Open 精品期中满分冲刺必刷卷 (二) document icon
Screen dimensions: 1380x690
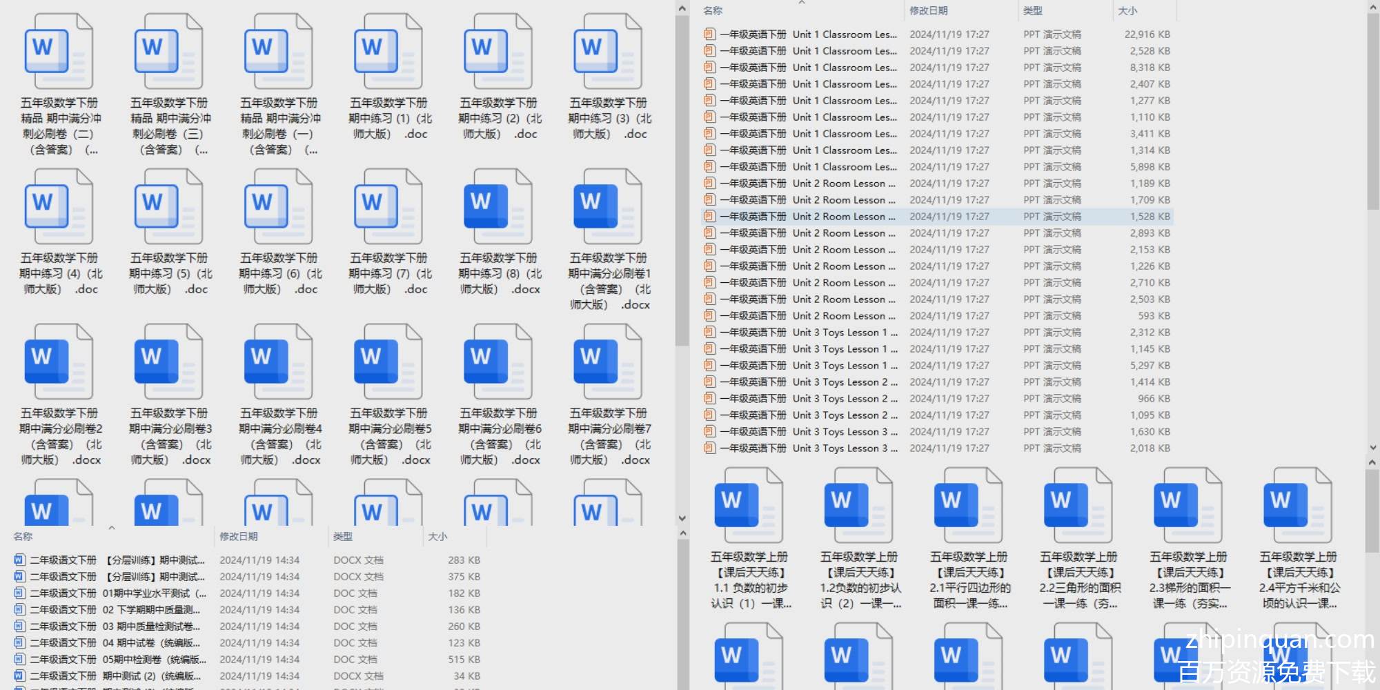coord(59,52)
